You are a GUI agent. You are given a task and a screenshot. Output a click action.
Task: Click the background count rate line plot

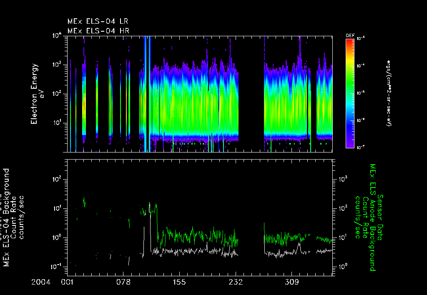pos(200,218)
